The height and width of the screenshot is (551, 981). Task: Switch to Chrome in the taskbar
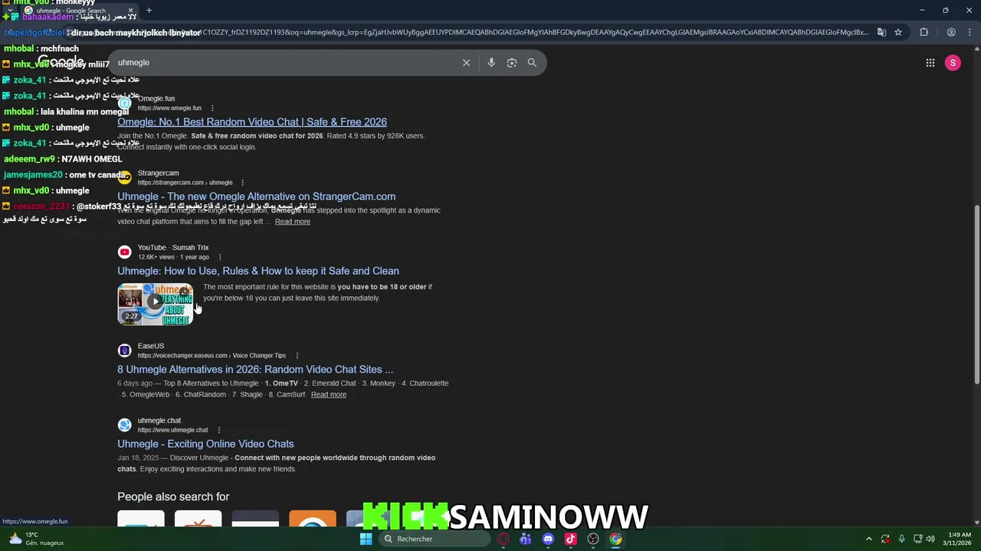pos(615,539)
